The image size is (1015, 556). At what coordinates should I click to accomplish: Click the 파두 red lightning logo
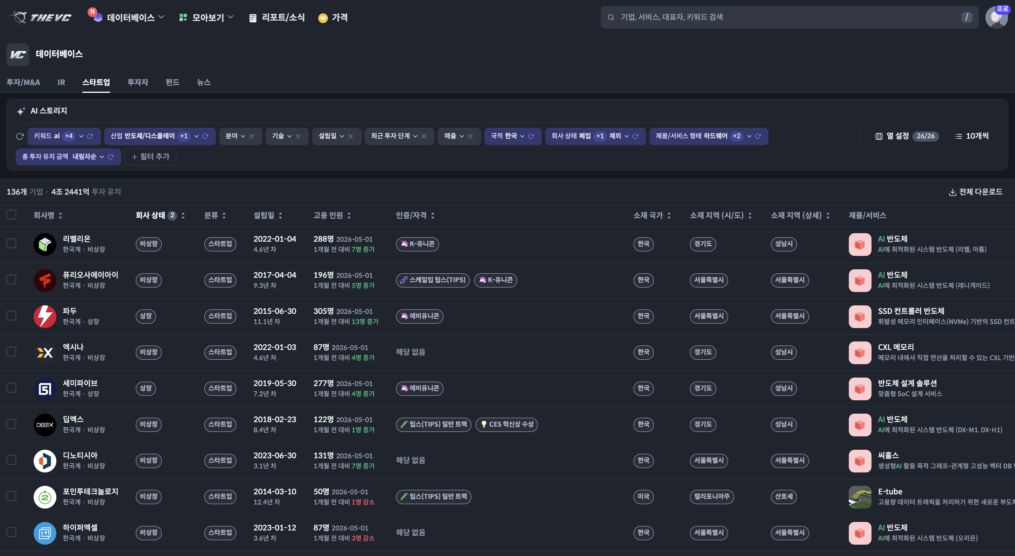[x=45, y=316]
